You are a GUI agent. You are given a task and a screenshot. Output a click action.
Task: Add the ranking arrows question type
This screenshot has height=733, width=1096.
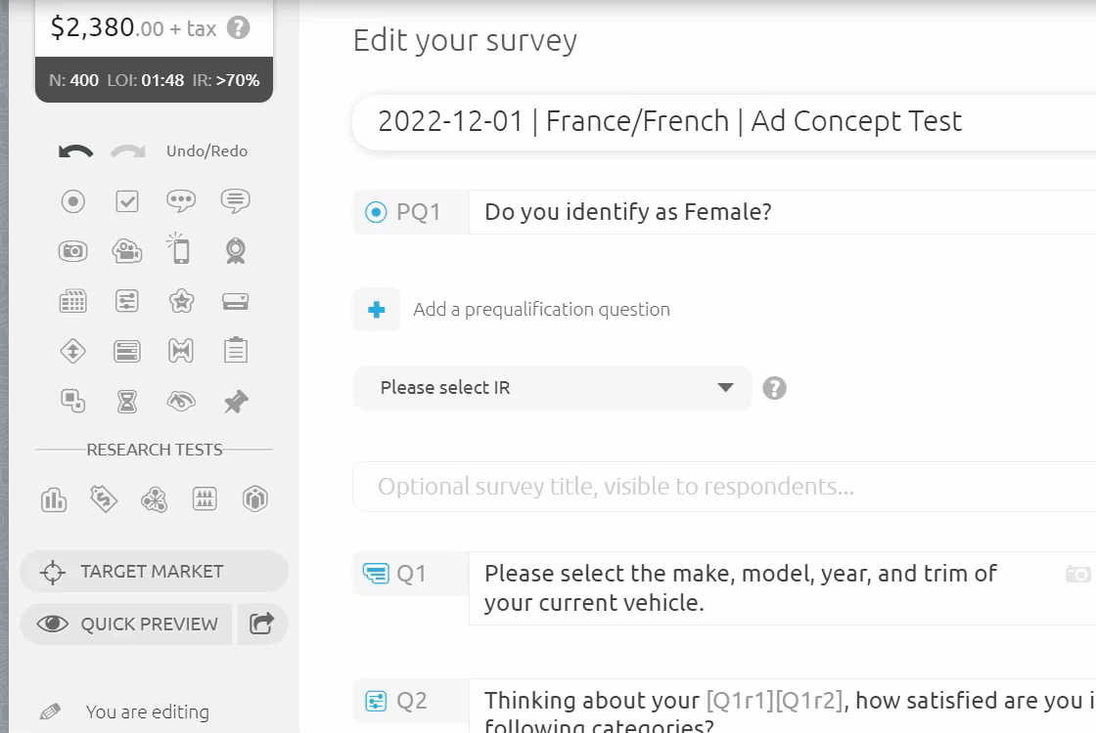tap(72, 351)
